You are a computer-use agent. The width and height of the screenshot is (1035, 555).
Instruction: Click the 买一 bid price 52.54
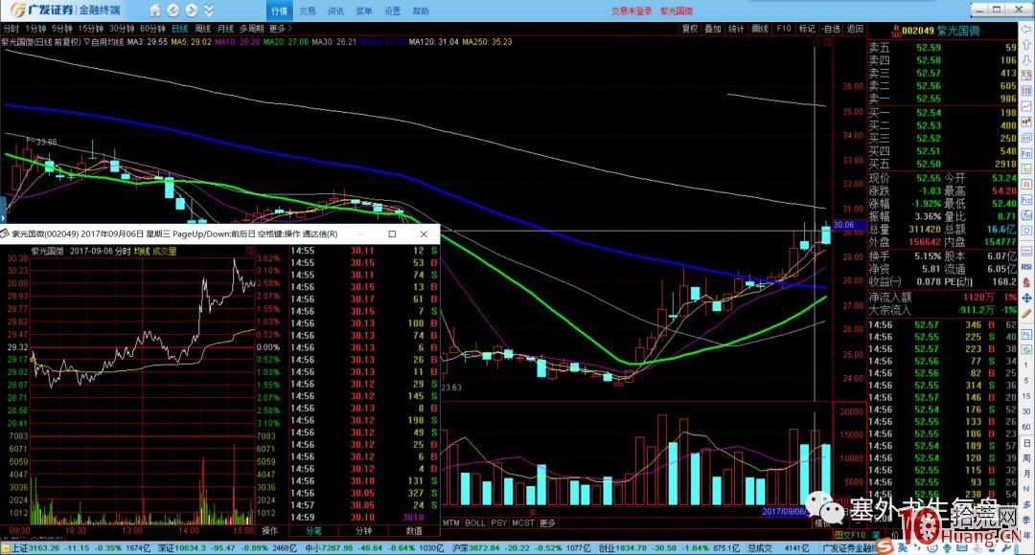[929, 113]
